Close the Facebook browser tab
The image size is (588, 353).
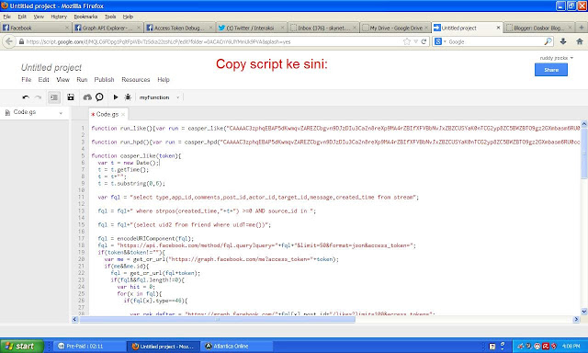(67, 28)
